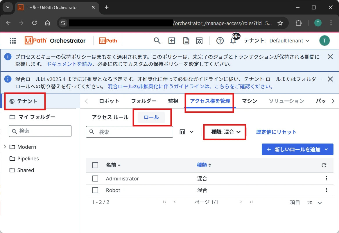This screenshot has height=233, width=339.
Task: Go to previous page of roles
Action: (x=175, y=202)
